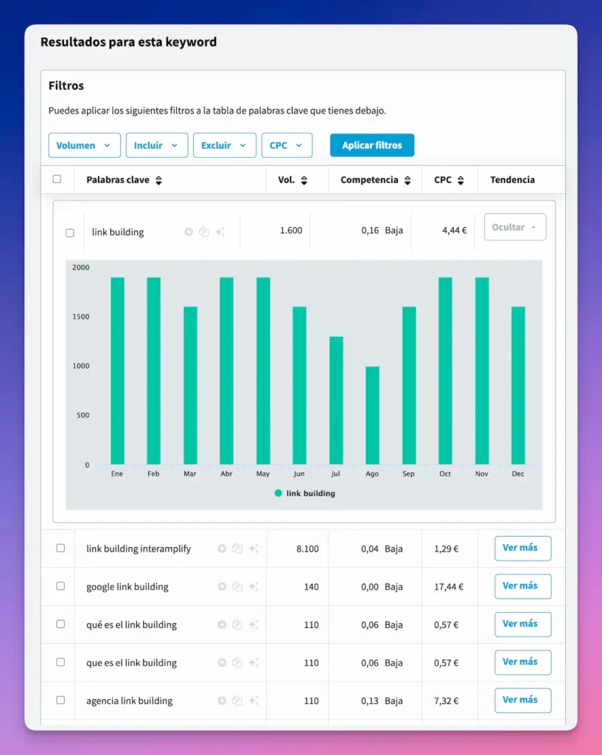Click the copy icon for 'qué es el link building'

(237, 624)
